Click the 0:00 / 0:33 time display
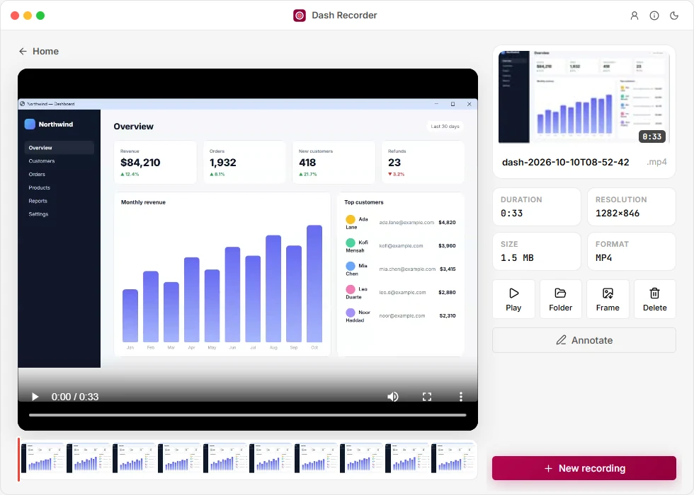The height and width of the screenshot is (495, 694). pyautogui.click(x=75, y=397)
